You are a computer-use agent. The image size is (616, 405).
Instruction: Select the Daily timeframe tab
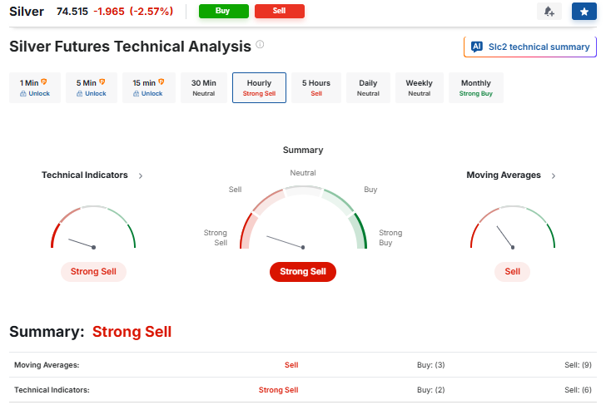[x=368, y=88]
